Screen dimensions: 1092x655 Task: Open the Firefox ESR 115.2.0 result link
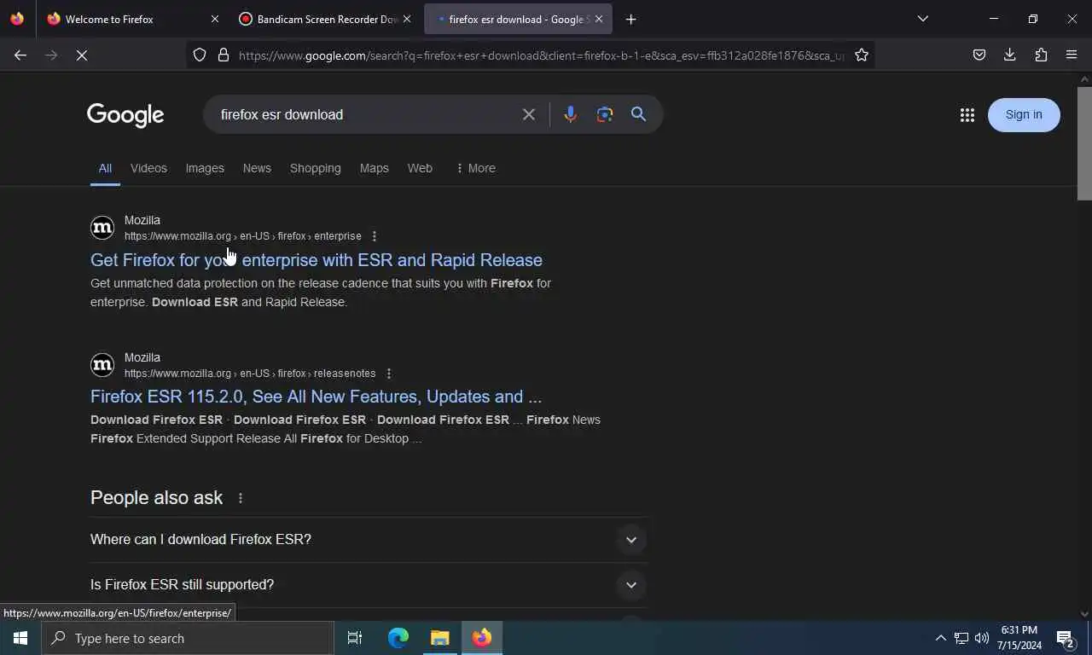(x=316, y=397)
